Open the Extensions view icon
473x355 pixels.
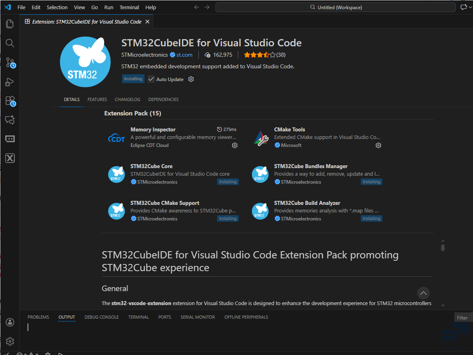10,101
